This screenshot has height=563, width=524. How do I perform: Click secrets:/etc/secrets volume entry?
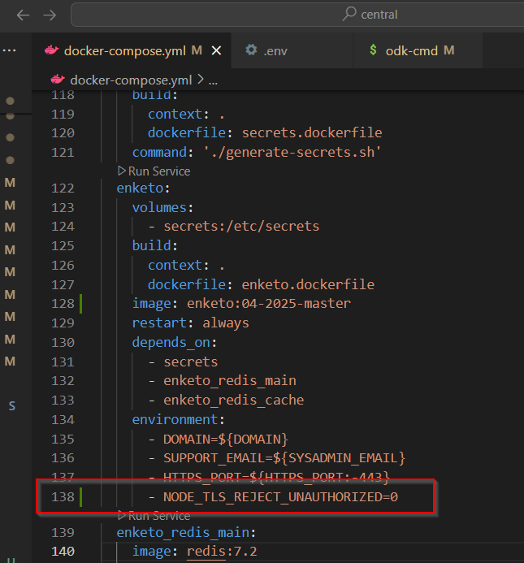(241, 226)
